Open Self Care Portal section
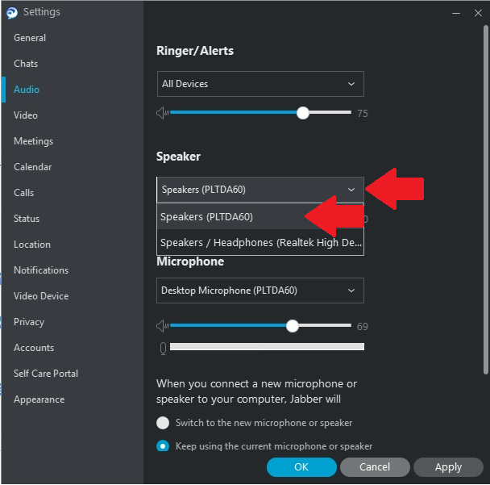490x485 pixels. 46,374
